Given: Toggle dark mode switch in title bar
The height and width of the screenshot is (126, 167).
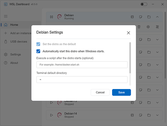Looking at the screenshot, I should tap(144, 4).
